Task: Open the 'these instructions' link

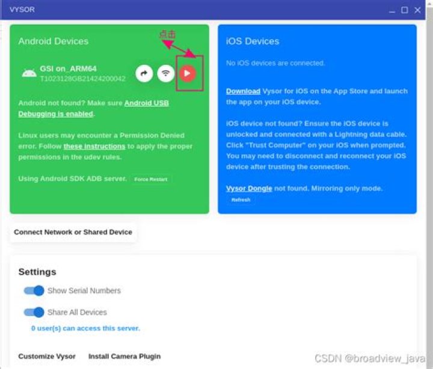Action: pos(94,146)
